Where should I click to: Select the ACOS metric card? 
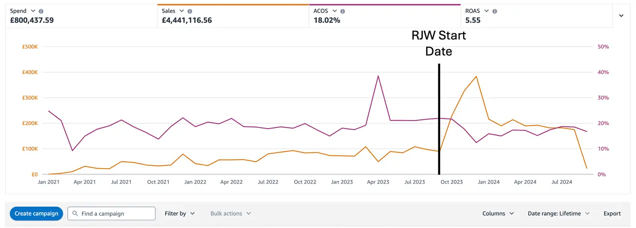[x=384, y=16]
